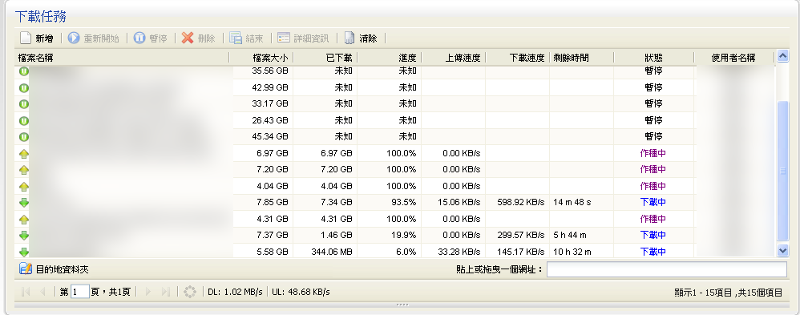This screenshot has height=315, width=800.
Task: Select pause icon of 26.43 GB task
Action: coord(23,121)
